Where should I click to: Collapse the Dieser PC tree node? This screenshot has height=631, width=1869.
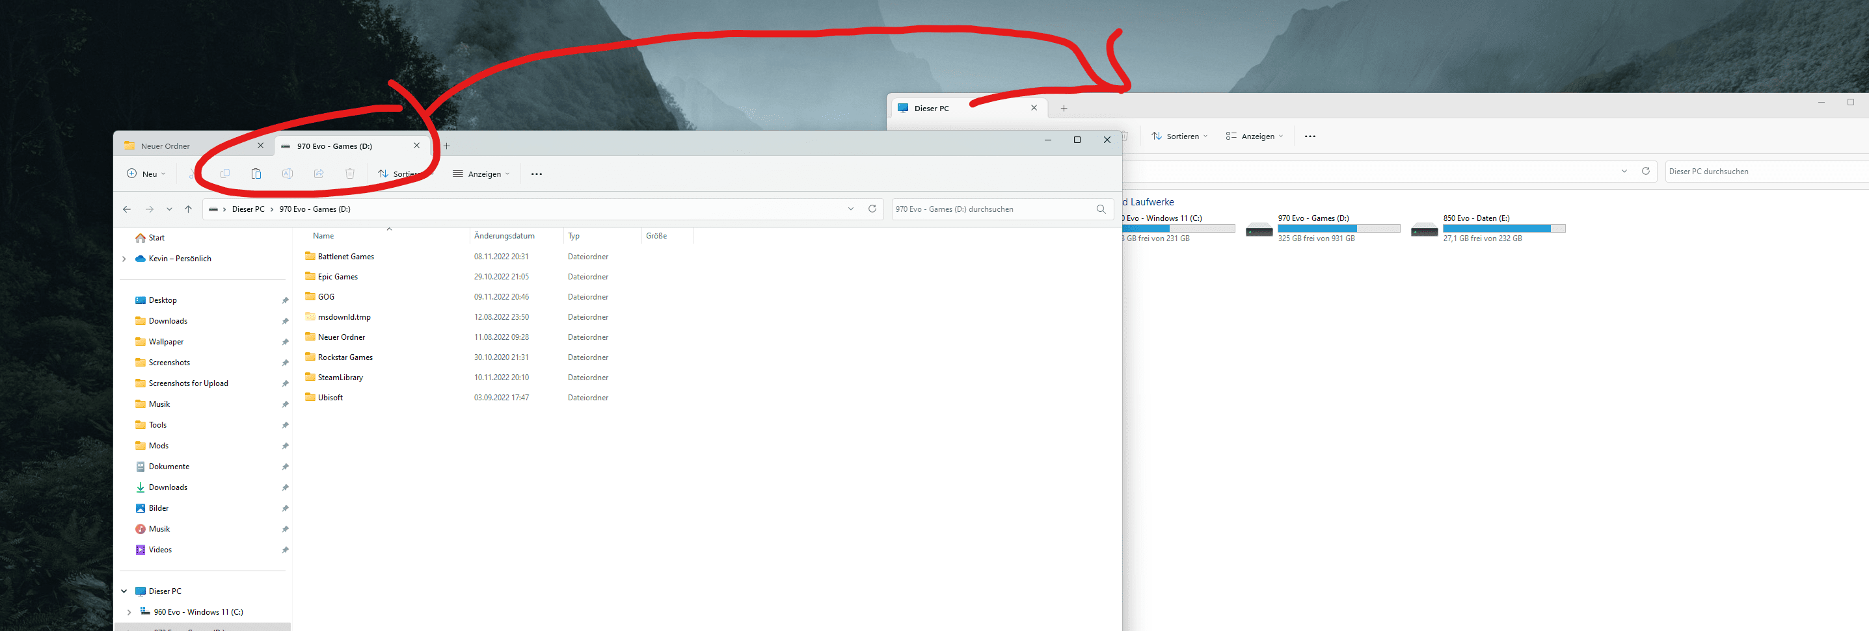click(124, 591)
